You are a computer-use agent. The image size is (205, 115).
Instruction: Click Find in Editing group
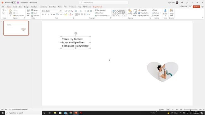tap(155, 10)
